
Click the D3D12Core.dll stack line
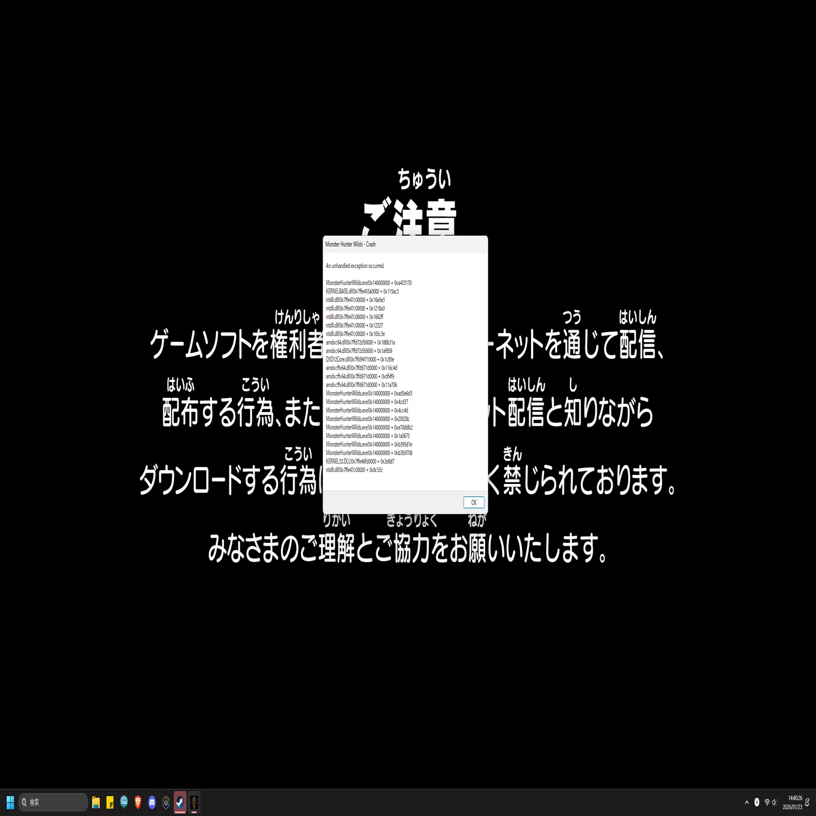coord(360,359)
